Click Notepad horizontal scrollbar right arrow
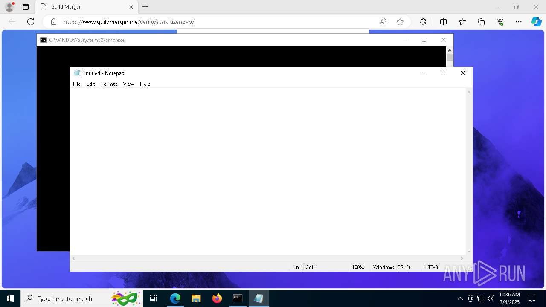The width and height of the screenshot is (546, 307). [x=462, y=258]
